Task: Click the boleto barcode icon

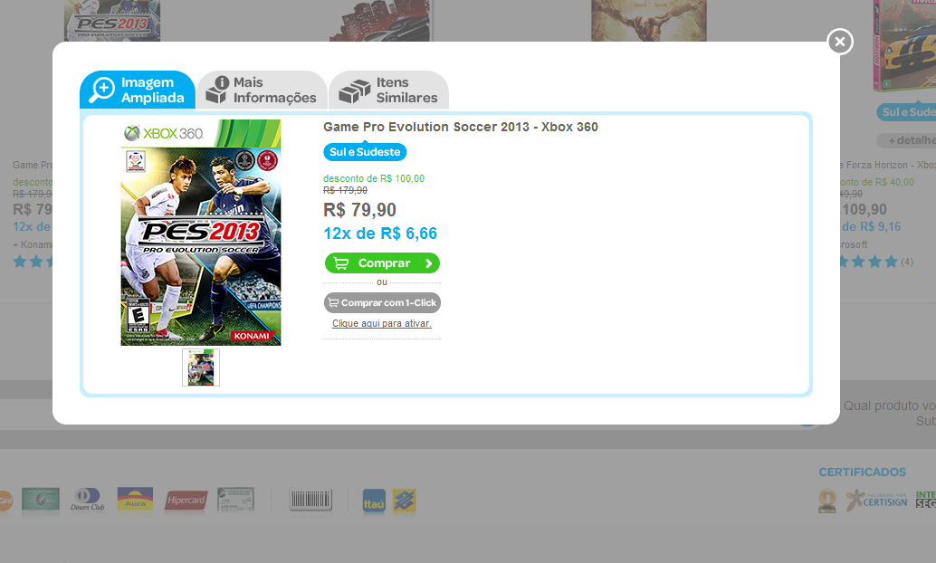Action: point(310,500)
